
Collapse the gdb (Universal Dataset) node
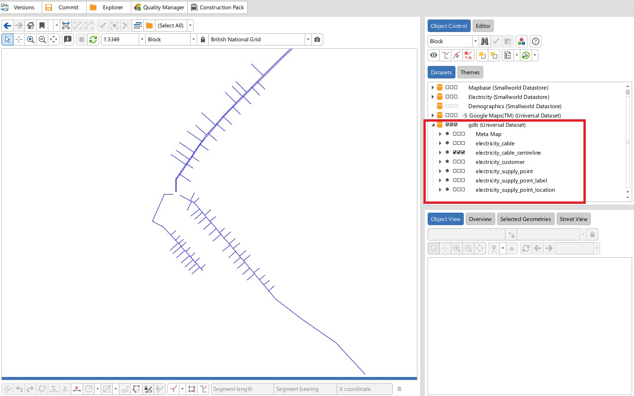pyautogui.click(x=433, y=125)
